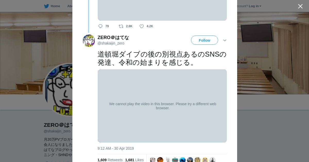The image size is (309, 162).
Task: Follow the @shakaijin_zero account
Action: coord(204,40)
